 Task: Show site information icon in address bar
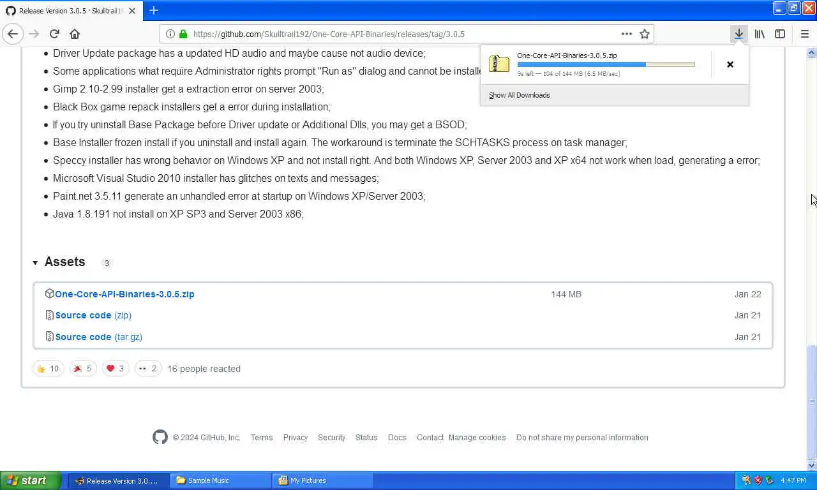(170, 34)
